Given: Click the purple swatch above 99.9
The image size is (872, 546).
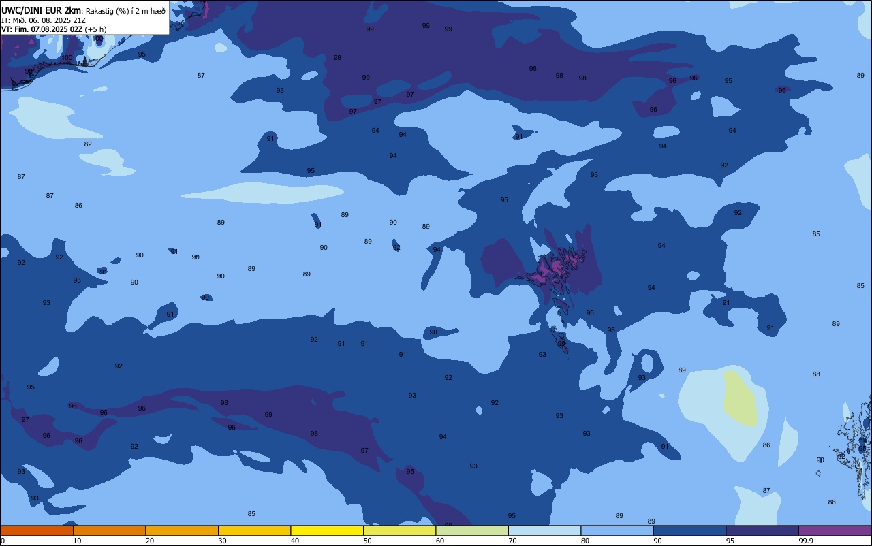Looking at the screenshot, I should 835,530.
